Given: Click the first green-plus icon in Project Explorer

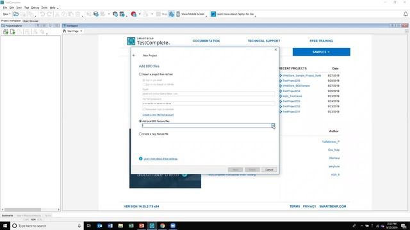Looking at the screenshot, I should coord(6,32).
